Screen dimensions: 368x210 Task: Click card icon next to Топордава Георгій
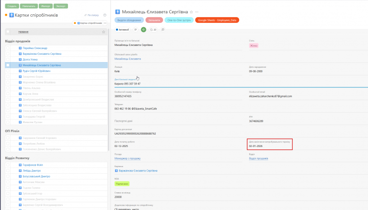click(x=20, y=116)
